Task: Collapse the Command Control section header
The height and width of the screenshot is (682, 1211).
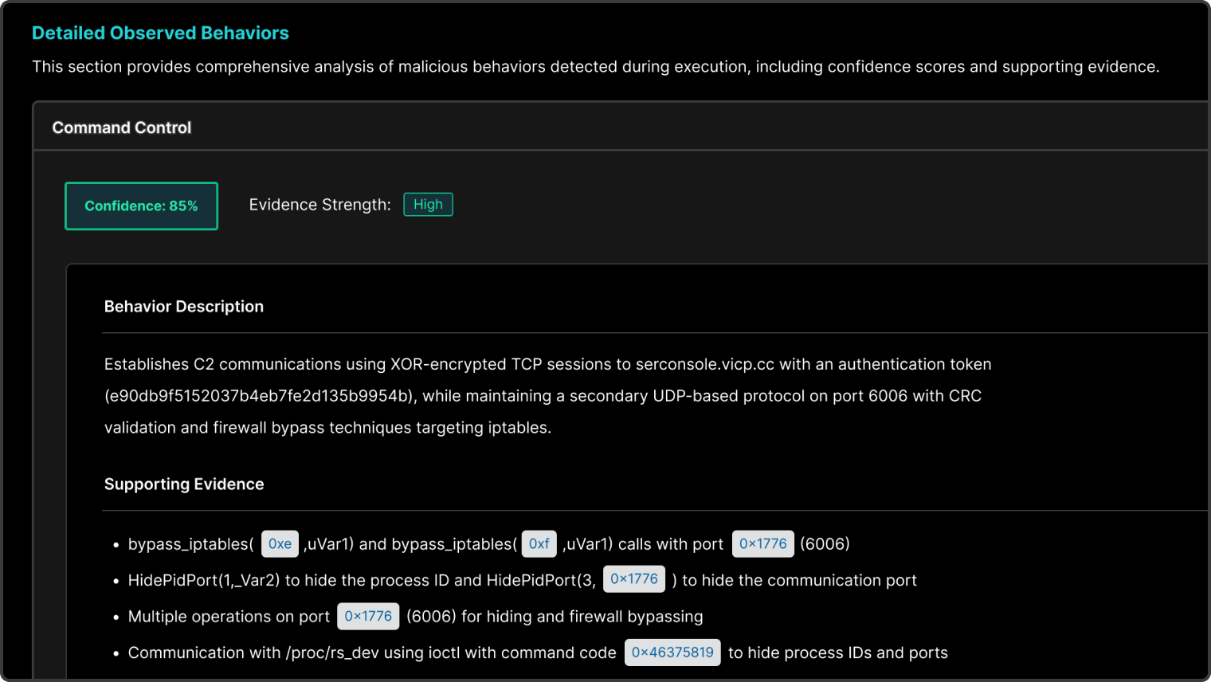Action: [x=122, y=127]
